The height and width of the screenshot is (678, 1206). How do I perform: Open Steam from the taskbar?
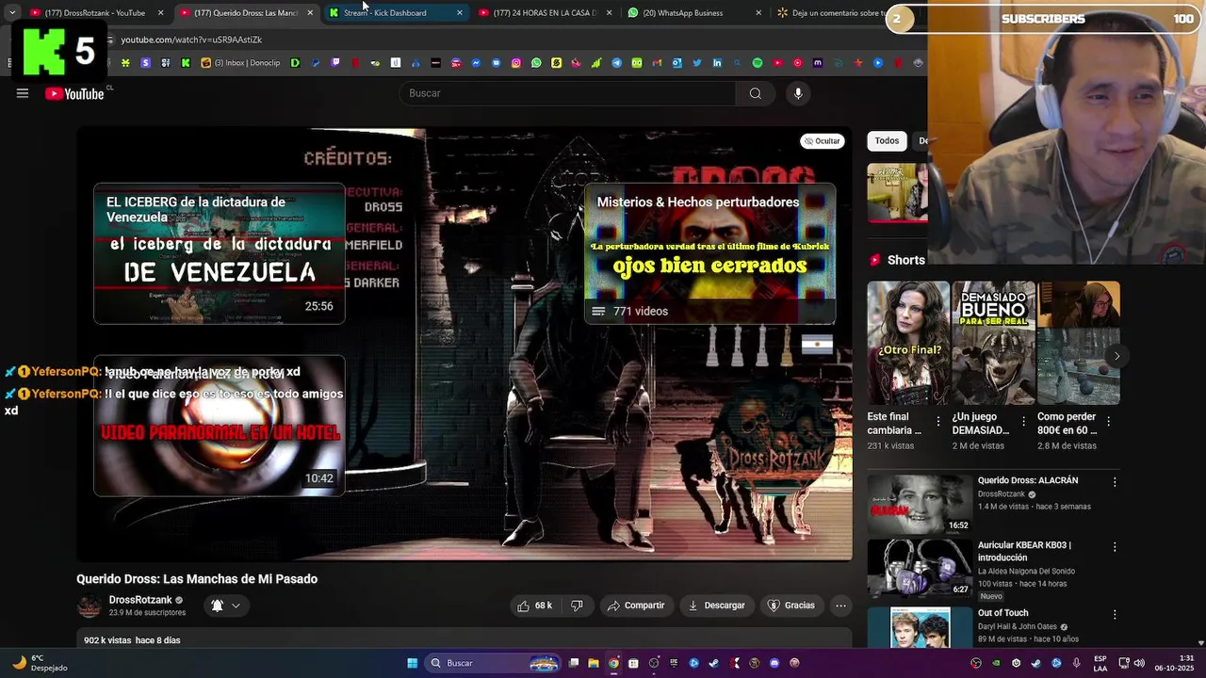712,663
